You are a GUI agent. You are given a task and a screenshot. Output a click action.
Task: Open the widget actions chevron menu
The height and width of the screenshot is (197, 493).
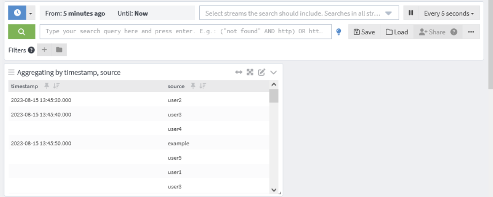tap(273, 72)
